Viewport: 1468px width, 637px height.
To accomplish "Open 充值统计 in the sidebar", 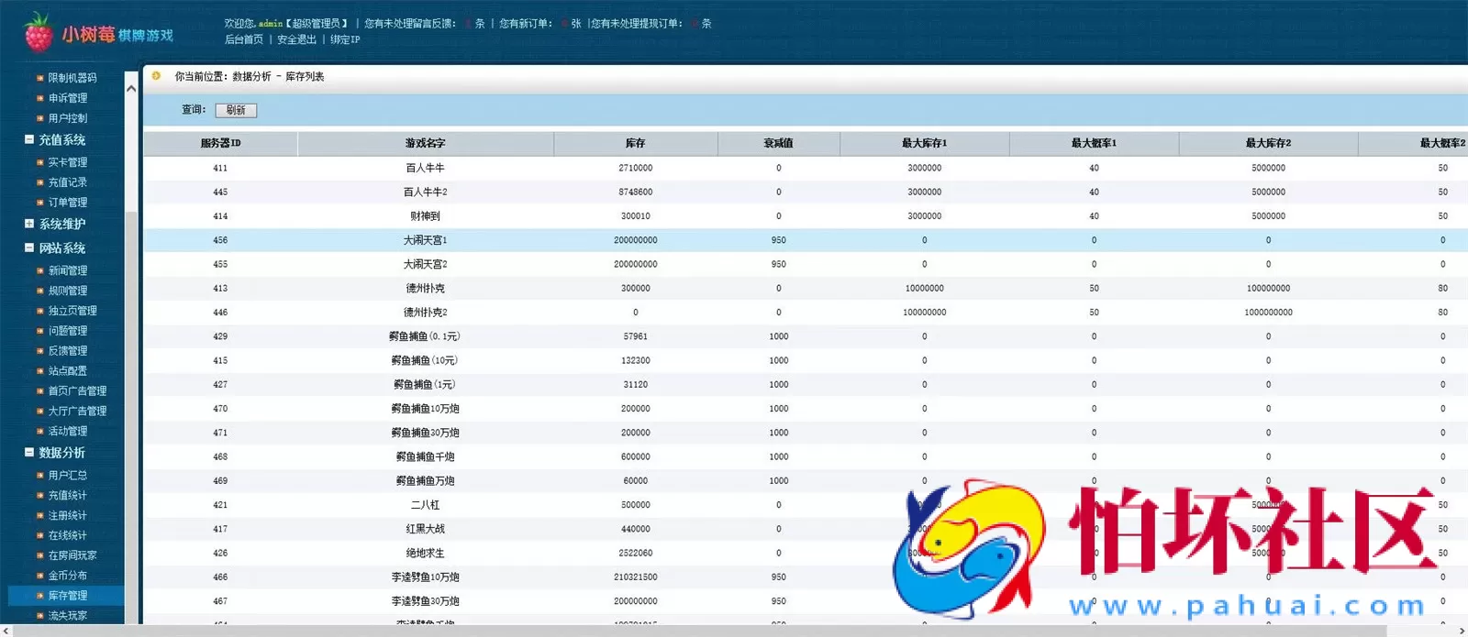I will pyautogui.click(x=68, y=496).
